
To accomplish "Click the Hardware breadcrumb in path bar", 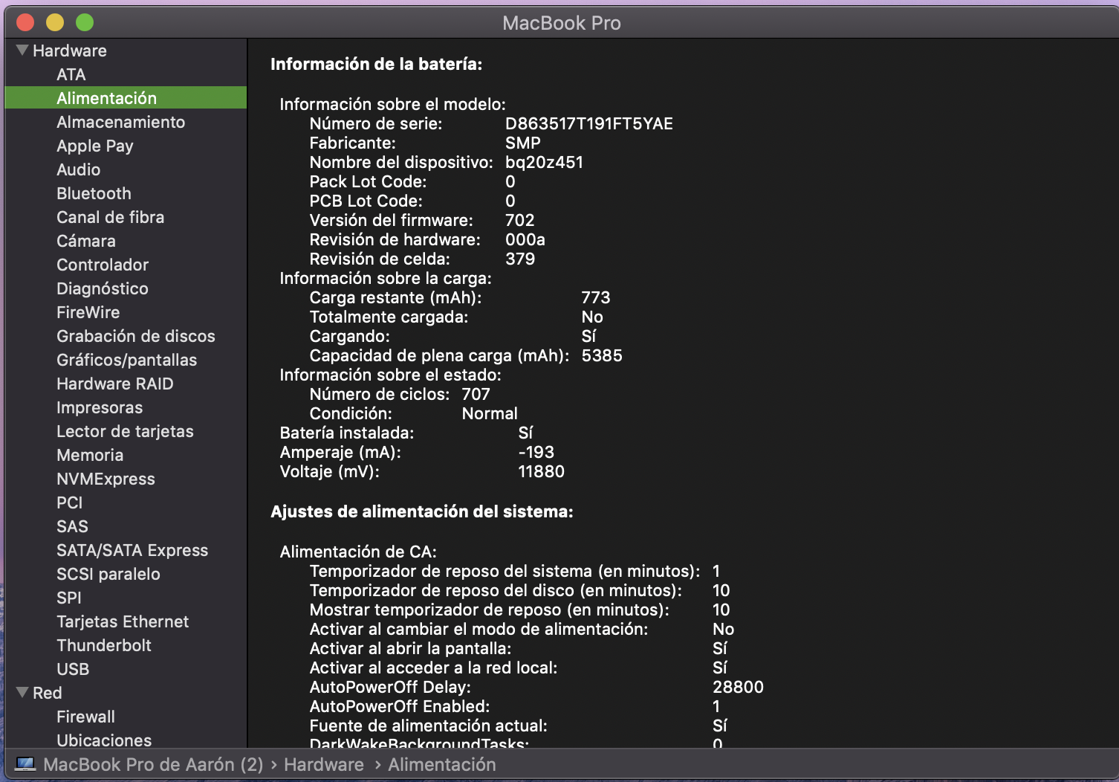I will tap(324, 764).
